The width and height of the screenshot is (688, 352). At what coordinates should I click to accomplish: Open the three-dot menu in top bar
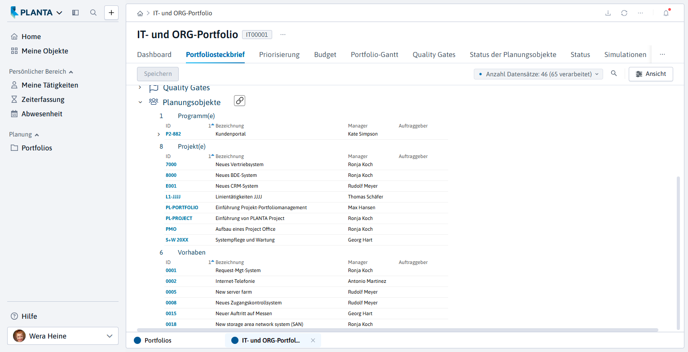pos(640,13)
